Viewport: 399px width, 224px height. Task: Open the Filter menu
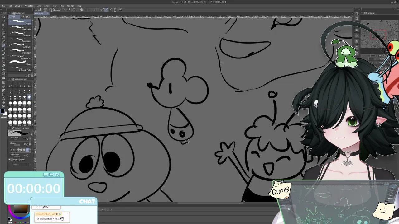click(62, 6)
